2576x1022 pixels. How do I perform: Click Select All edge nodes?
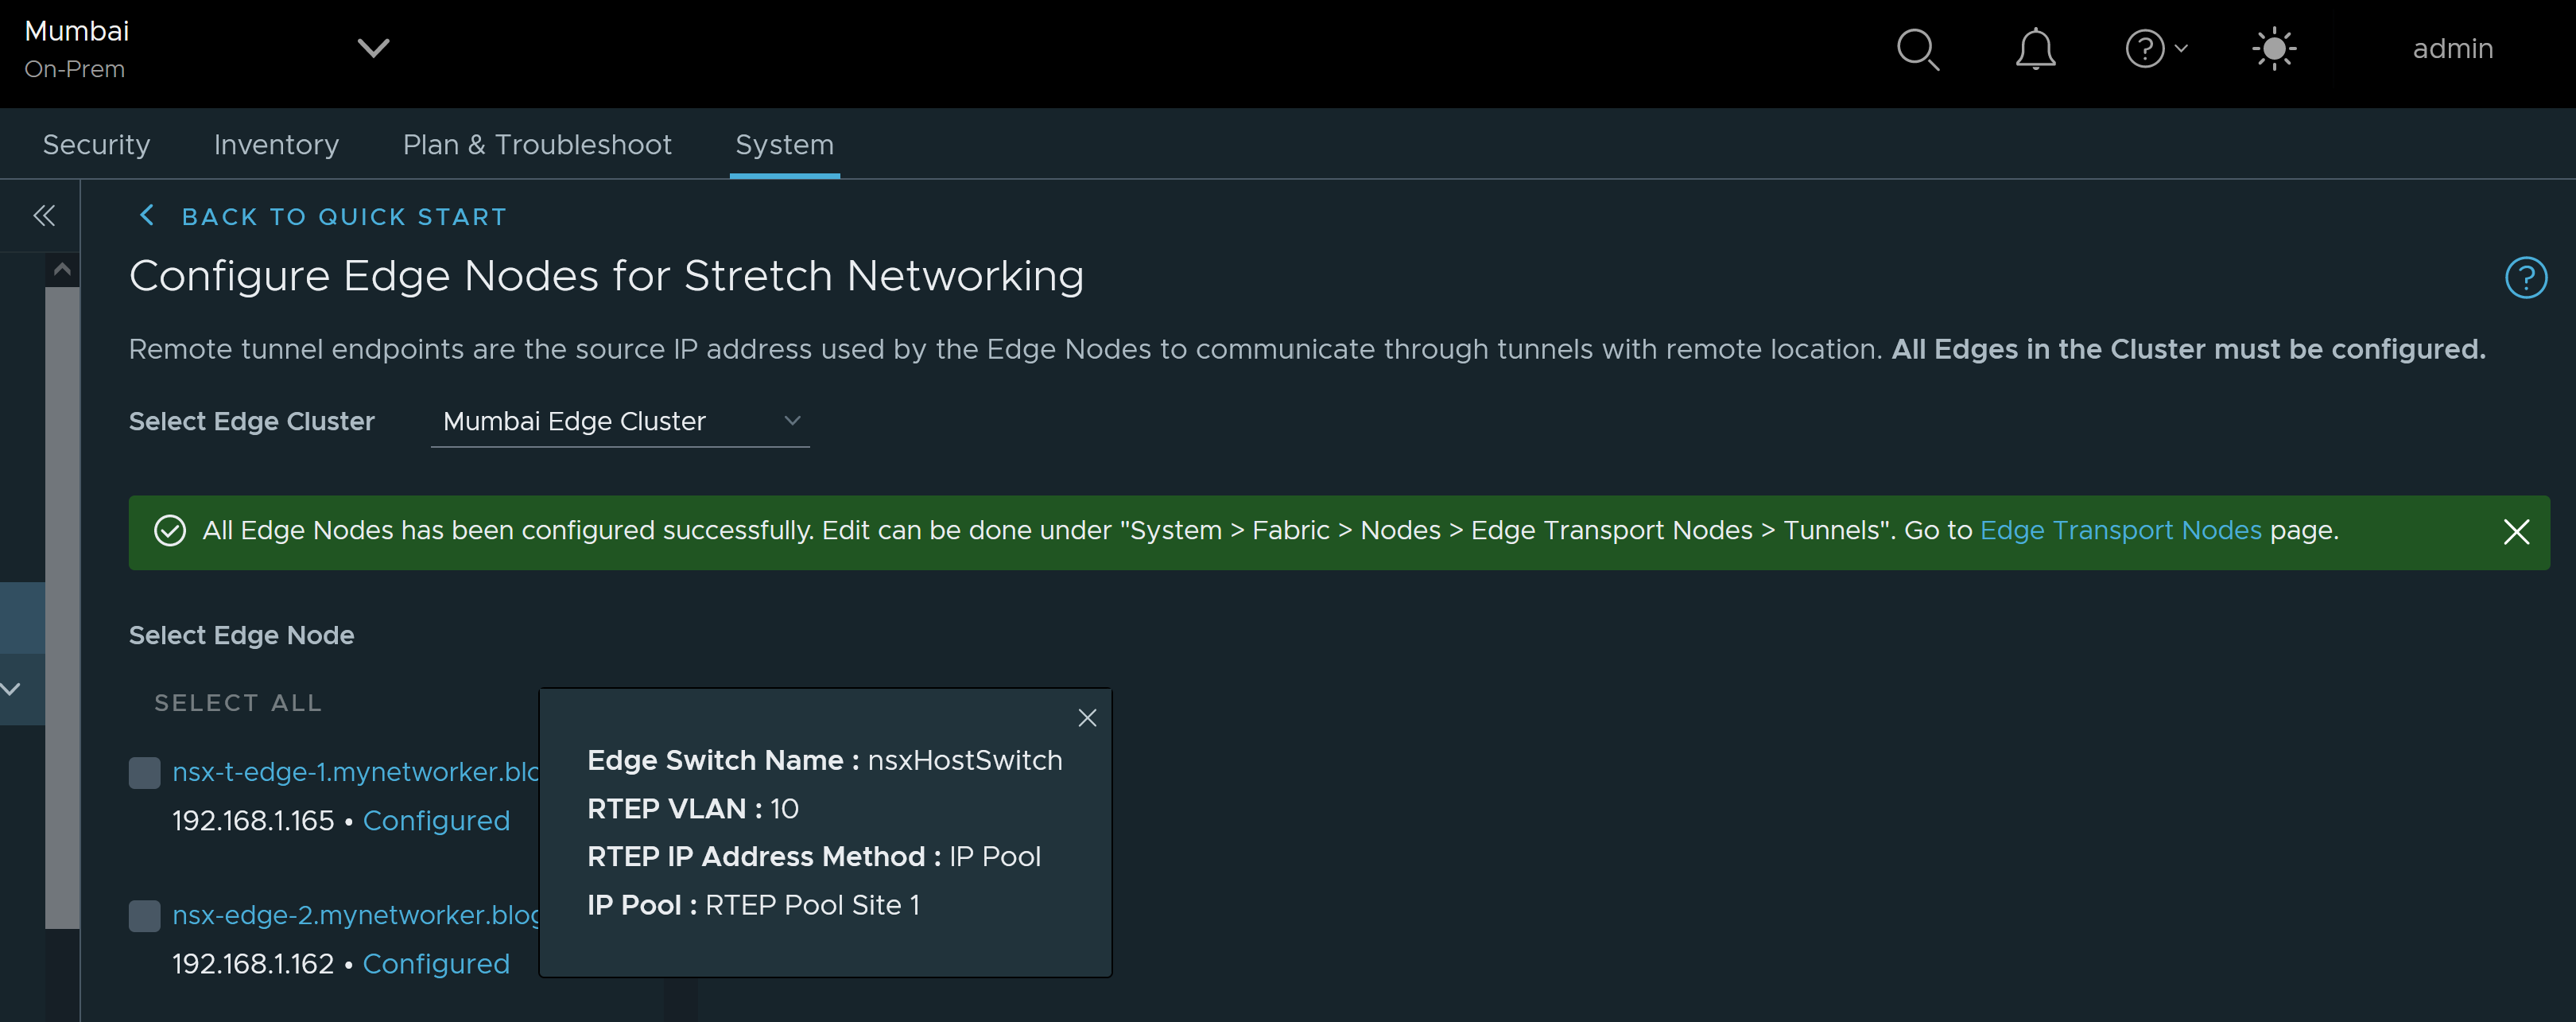tap(238, 703)
